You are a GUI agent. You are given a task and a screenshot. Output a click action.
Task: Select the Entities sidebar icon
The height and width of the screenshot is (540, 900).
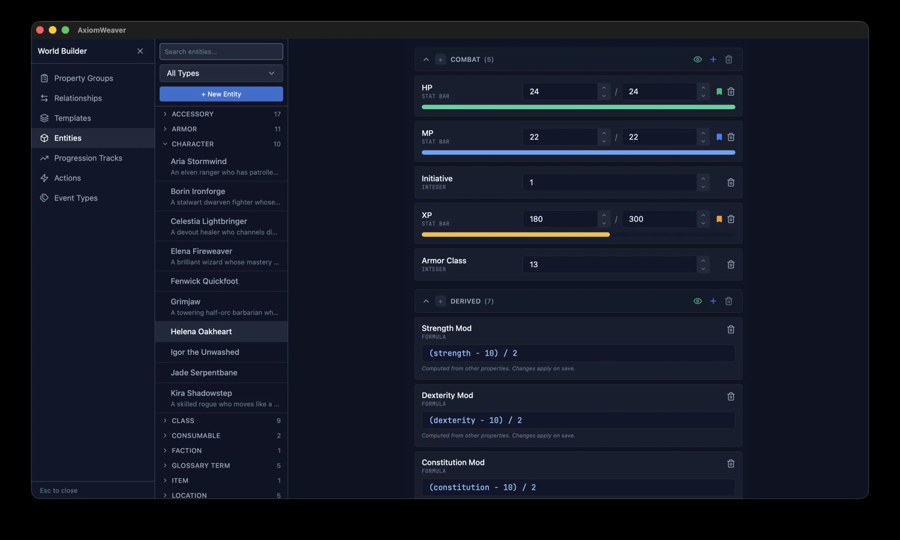44,138
